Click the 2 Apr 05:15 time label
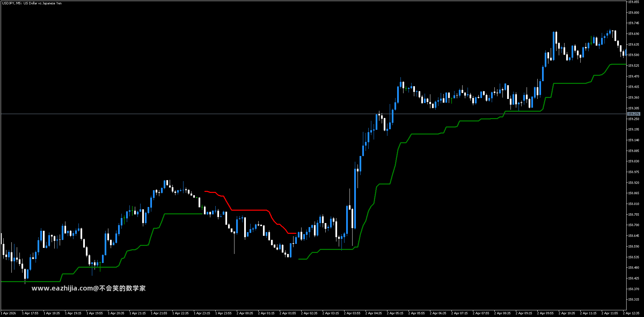The image size is (644, 317). [x=395, y=313]
